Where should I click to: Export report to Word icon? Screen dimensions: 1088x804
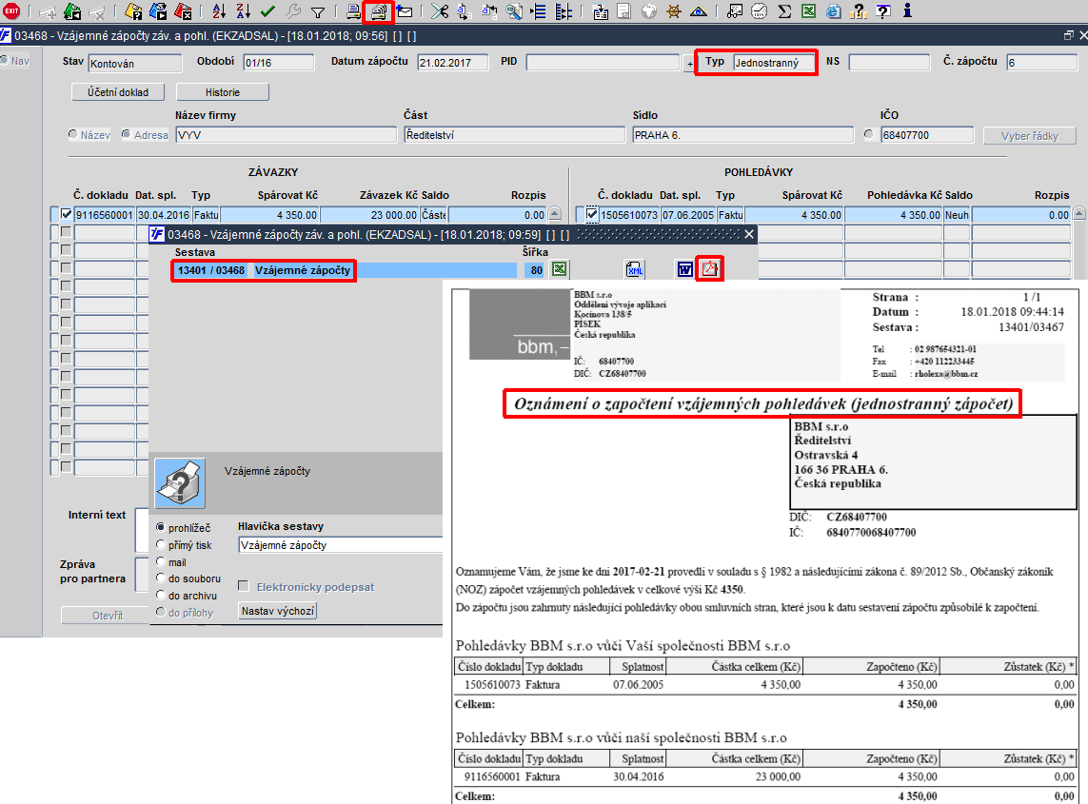(684, 270)
